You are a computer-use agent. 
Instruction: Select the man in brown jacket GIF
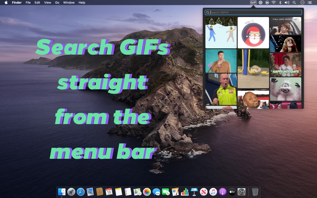(x=221, y=61)
